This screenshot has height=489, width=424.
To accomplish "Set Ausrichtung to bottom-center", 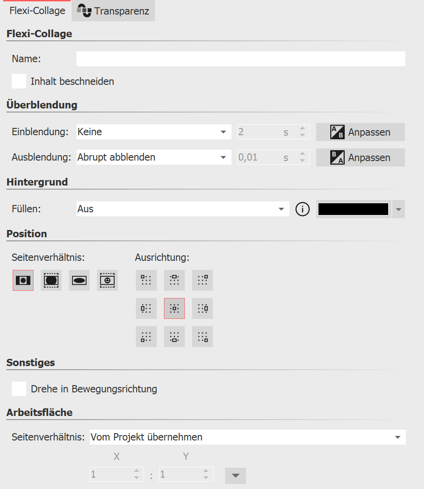I will (174, 337).
